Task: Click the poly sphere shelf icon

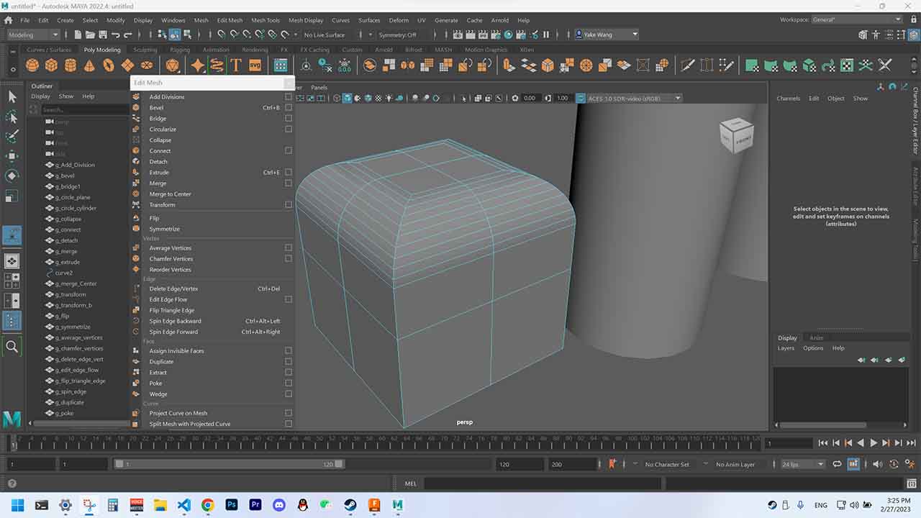Action: pyautogui.click(x=32, y=65)
